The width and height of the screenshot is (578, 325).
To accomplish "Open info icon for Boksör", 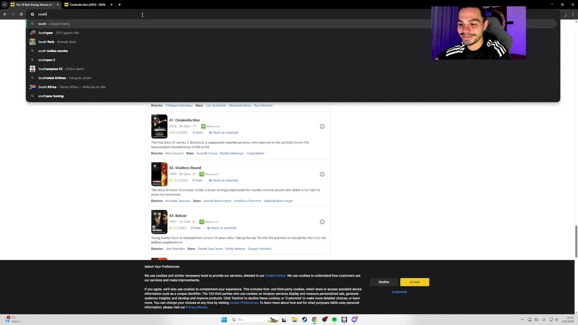I will tap(322, 222).
